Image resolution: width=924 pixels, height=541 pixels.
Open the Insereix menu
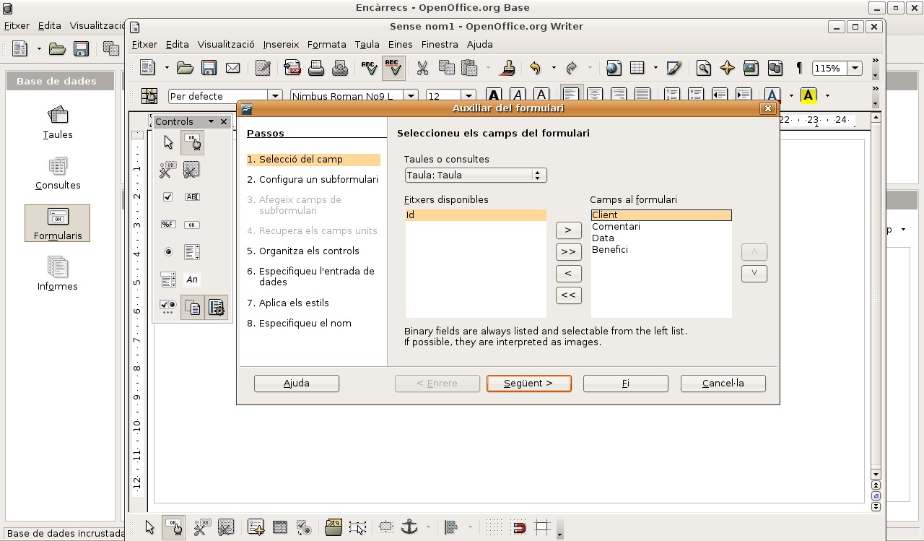tap(281, 44)
